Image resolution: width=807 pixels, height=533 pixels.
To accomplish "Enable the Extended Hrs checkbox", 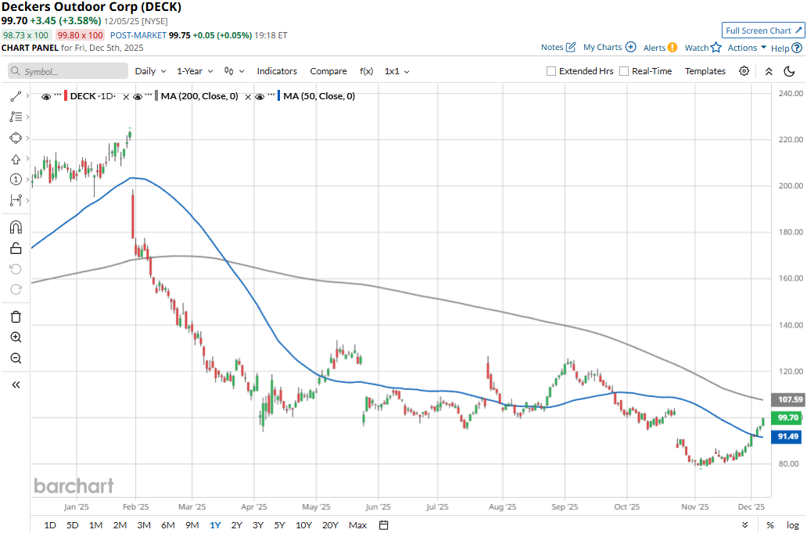I will [x=551, y=71].
